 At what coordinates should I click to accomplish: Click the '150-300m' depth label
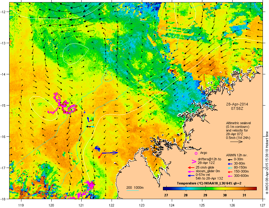pos(241,171)
